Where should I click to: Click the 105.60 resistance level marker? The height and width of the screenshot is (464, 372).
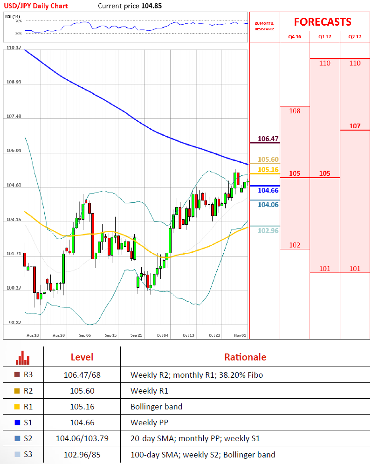[268, 159]
